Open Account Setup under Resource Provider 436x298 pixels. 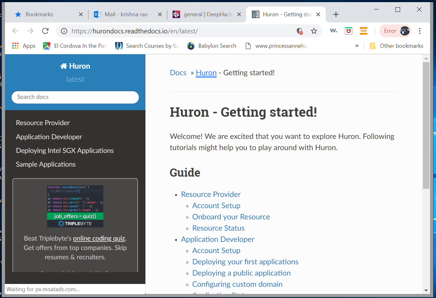coord(216,206)
